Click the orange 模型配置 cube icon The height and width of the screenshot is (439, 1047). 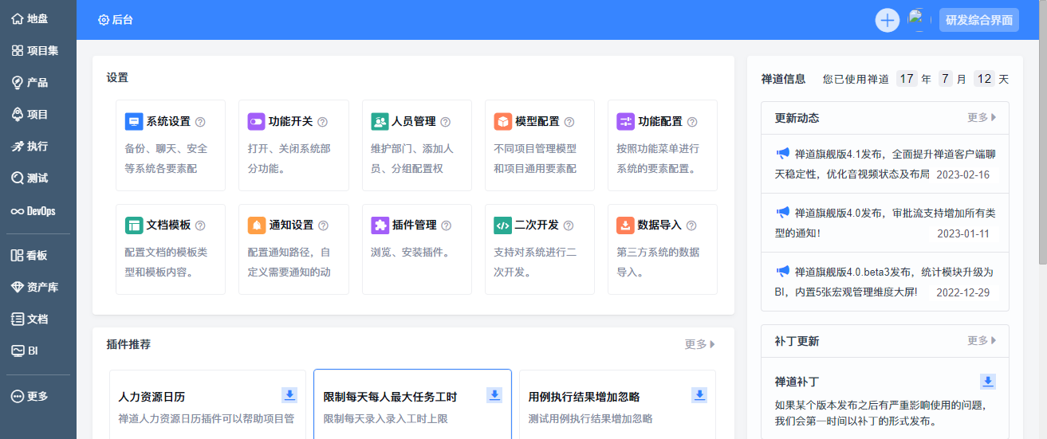[x=502, y=122]
